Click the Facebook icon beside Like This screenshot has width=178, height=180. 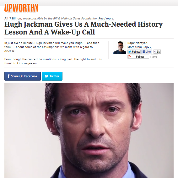pyautogui.click(x=144, y=52)
